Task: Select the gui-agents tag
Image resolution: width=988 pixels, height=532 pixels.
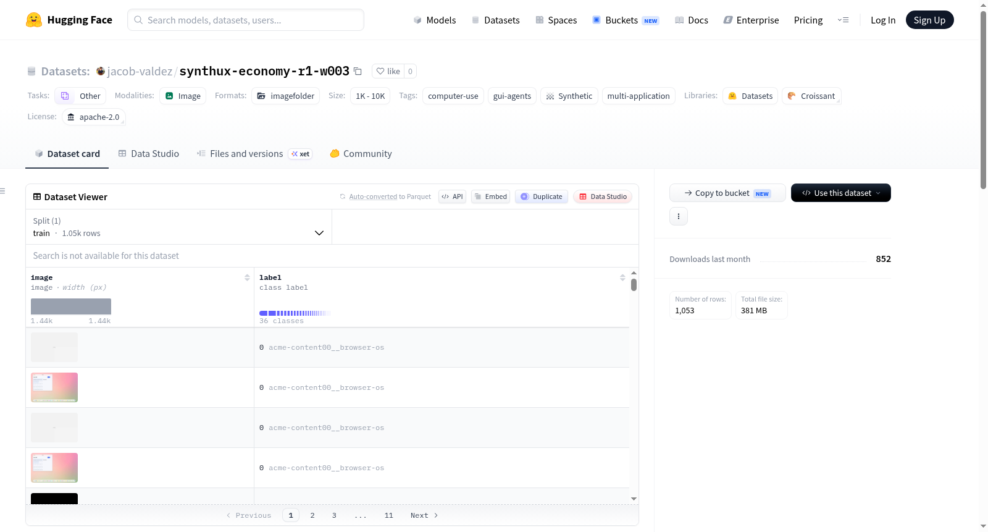Action: [512, 96]
